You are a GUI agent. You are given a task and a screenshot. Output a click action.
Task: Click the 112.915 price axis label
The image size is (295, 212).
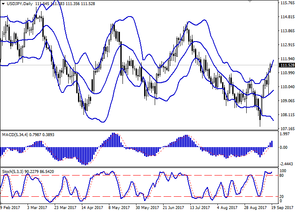[x=287, y=45]
